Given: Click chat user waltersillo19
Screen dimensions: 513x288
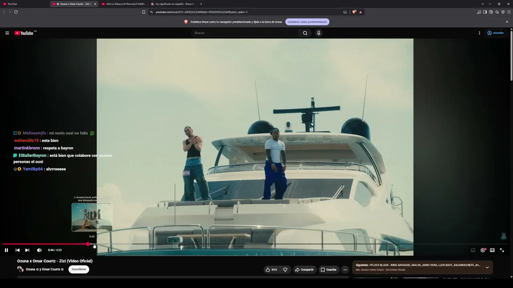Looking at the screenshot, I should point(26,141).
